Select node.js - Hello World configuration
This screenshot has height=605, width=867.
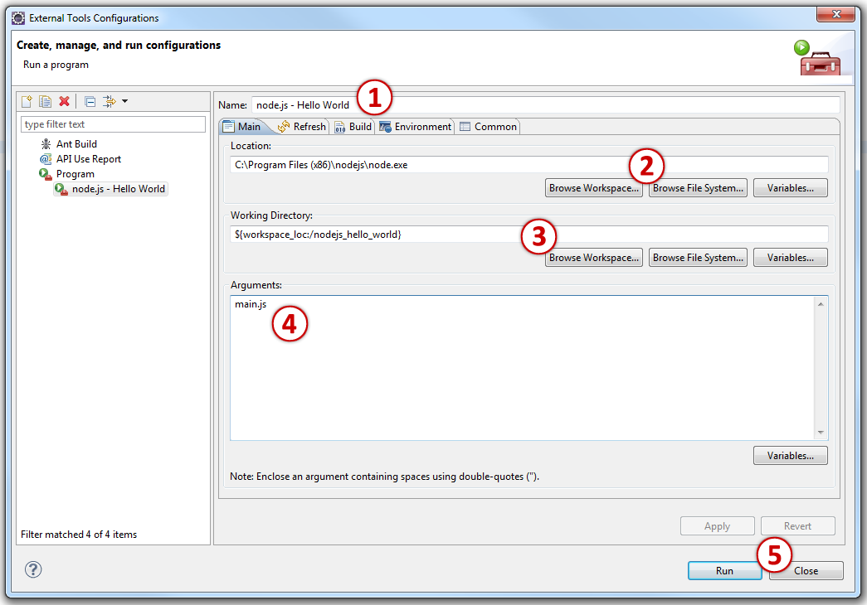pos(118,189)
